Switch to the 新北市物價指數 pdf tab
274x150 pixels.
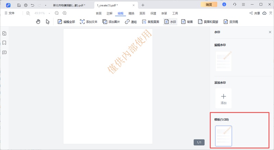[x=69, y=5]
